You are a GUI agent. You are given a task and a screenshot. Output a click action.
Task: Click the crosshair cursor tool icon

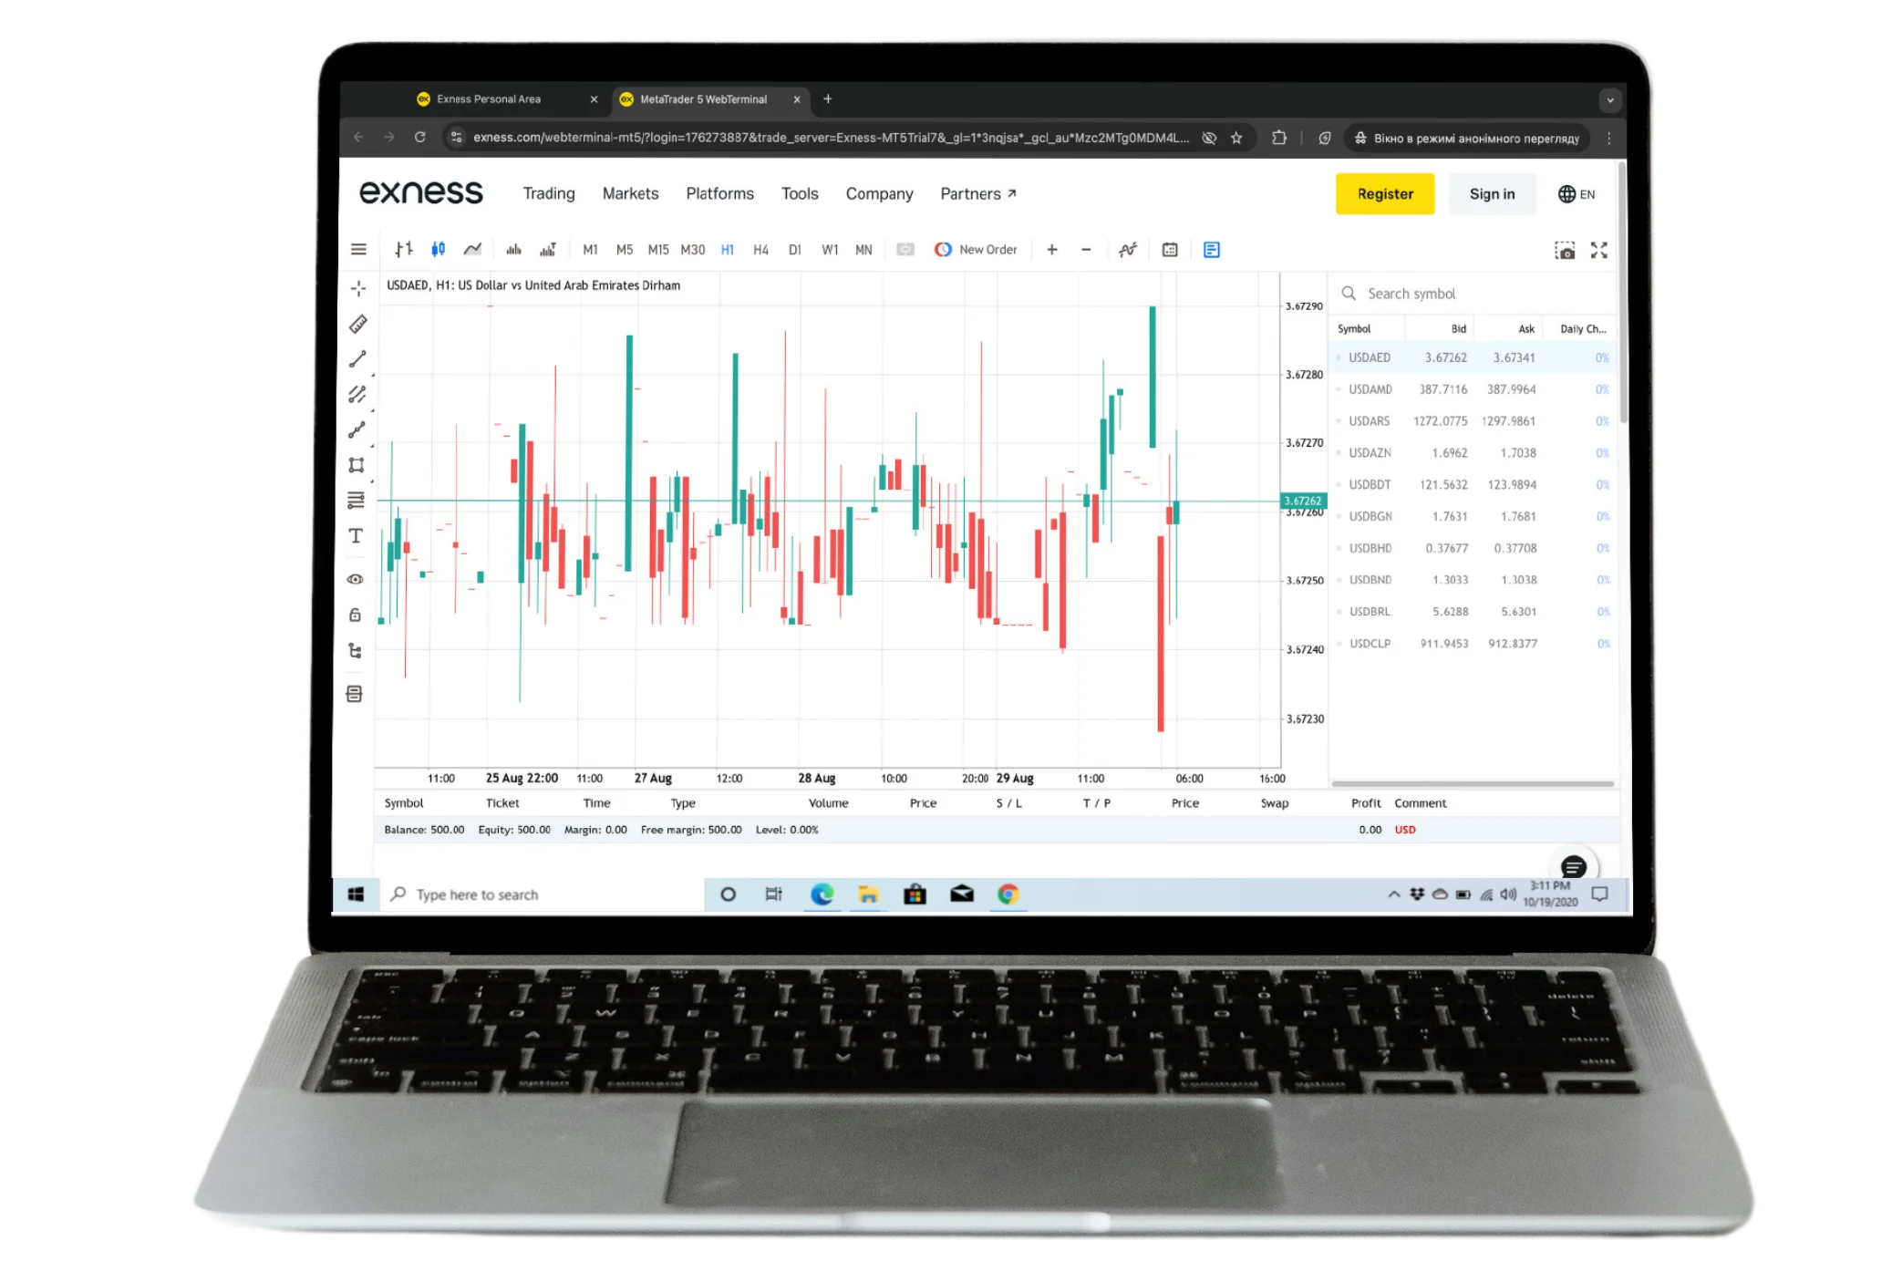point(357,286)
